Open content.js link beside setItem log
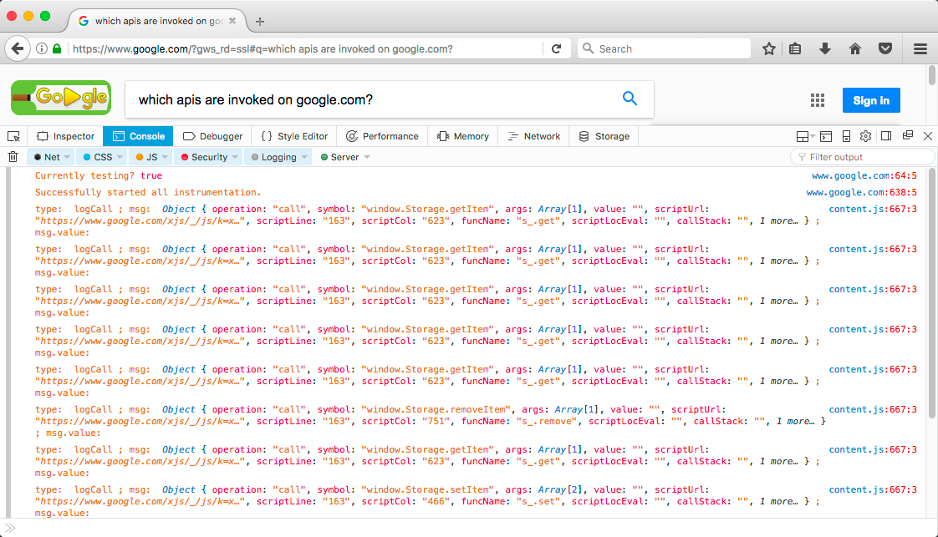The image size is (938, 537). click(x=873, y=489)
